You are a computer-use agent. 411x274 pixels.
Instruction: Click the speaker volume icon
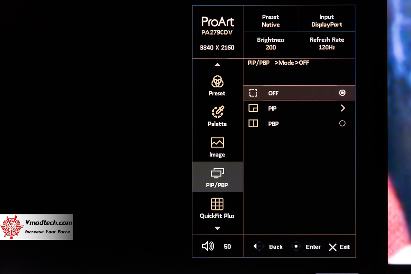pyautogui.click(x=208, y=246)
